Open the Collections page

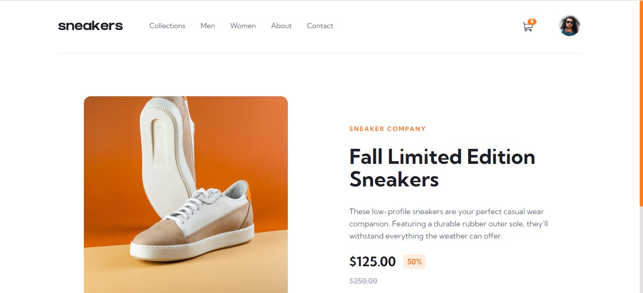(167, 26)
